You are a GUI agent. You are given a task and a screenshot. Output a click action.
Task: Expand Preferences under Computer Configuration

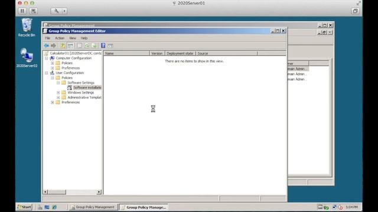53,68
